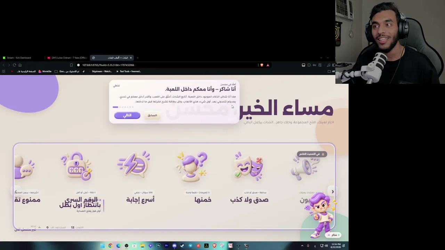
Task: Advance game carousel with right arrow
Action: click(x=332, y=192)
